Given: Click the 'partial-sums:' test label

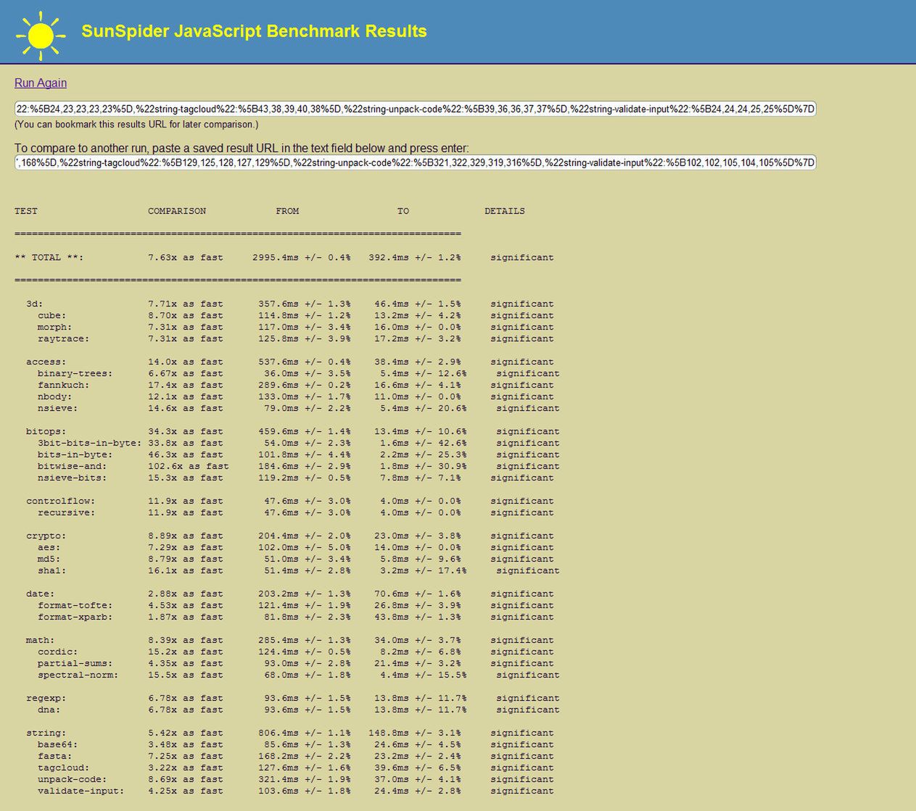Looking at the screenshot, I should (75, 664).
